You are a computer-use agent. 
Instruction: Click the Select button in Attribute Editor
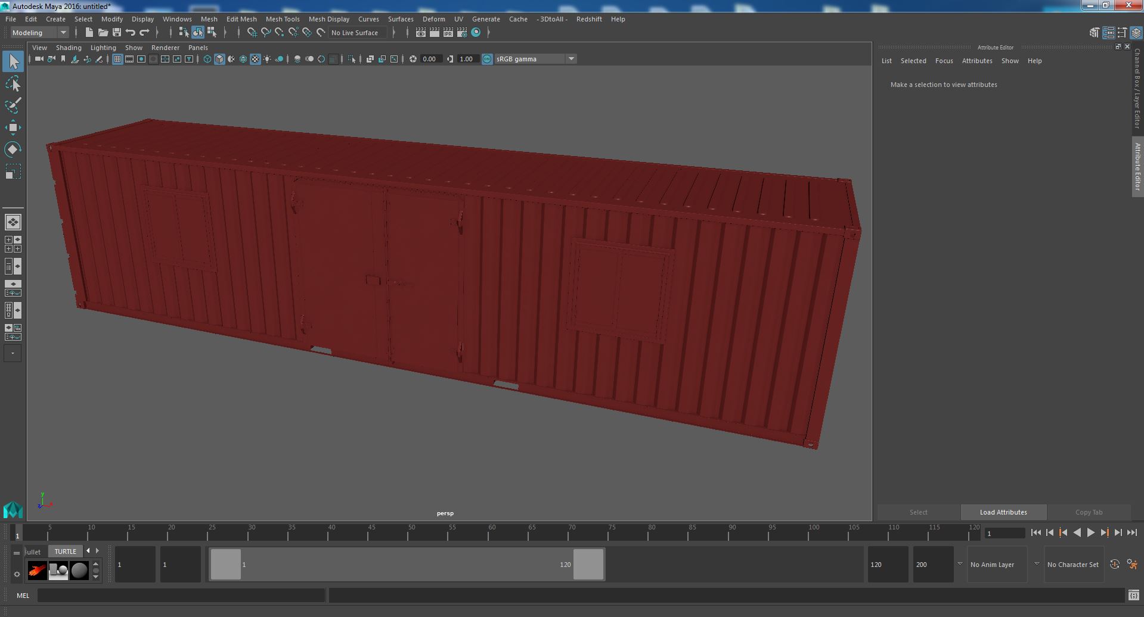click(x=918, y=512)
